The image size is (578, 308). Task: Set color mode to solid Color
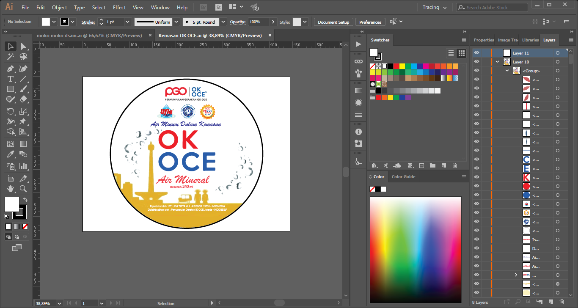coord(8,226)
